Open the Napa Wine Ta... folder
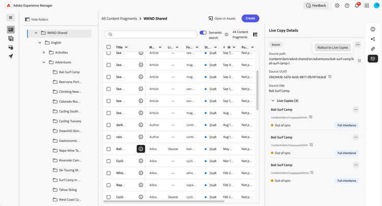 67,150
